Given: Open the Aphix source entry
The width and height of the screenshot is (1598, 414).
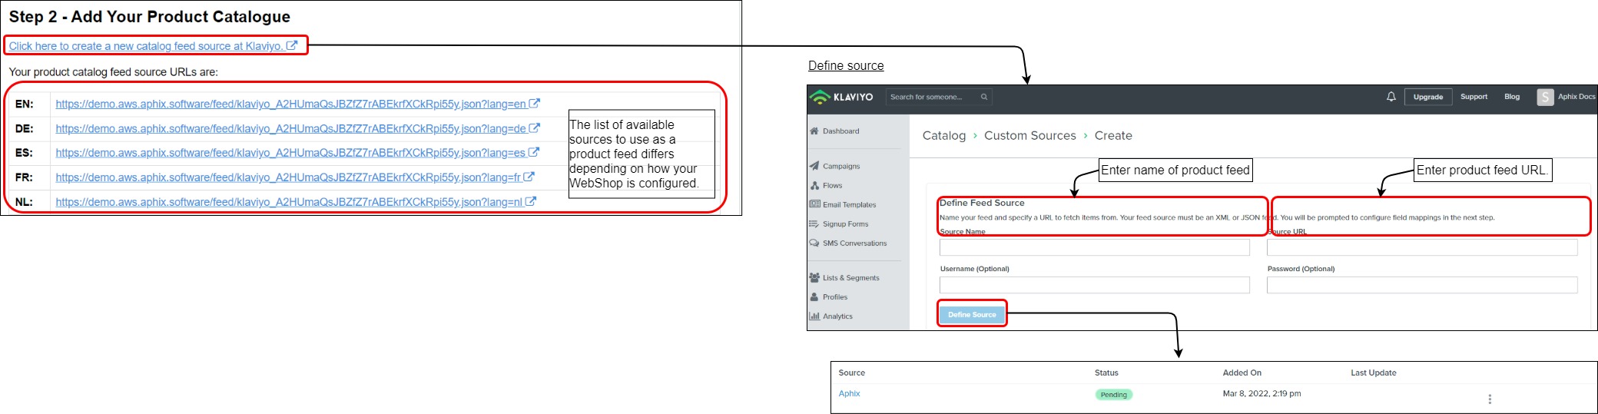Looking at the screenshot, I should [849, 393].
